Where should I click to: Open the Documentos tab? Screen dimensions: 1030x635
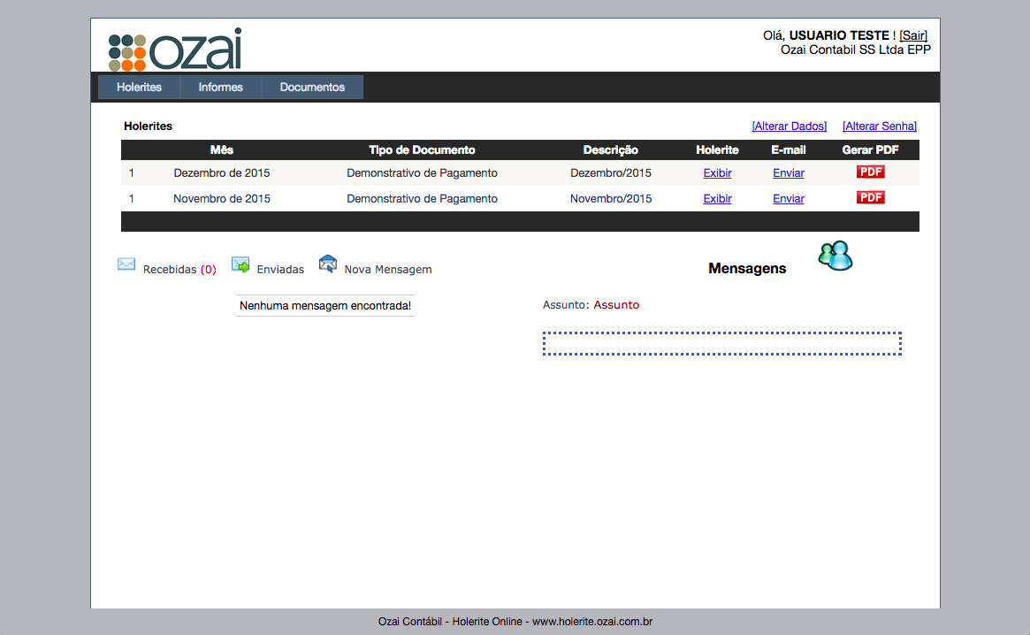[312, 88]
